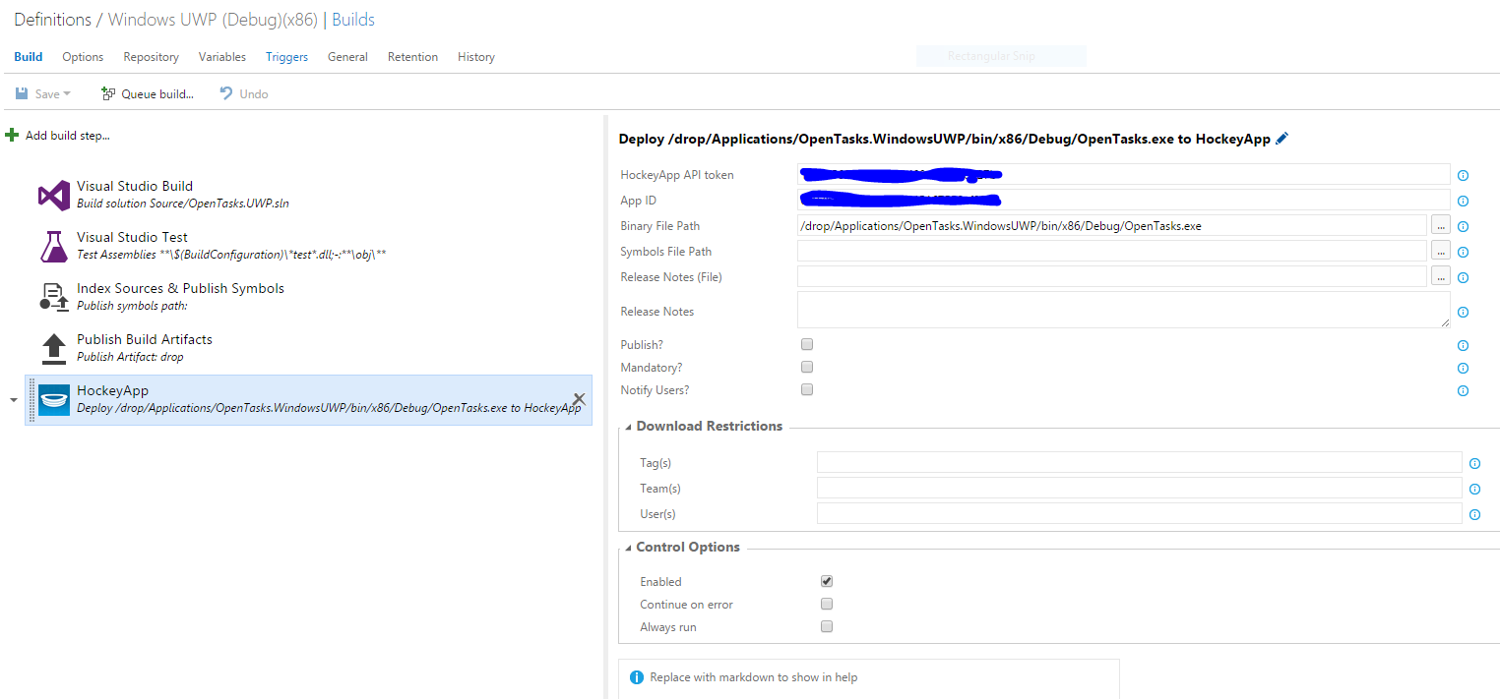Click the User(s) input field
Image resolution: width=1500 pixels, height=699 pixels.
[1140, 513]
